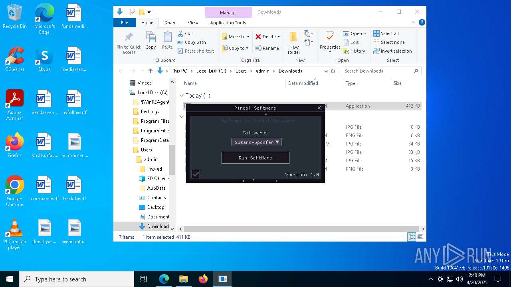Select PerfLogs folder in tree
This screenshot has width=511, height=287.
click(x=146, y=112)
